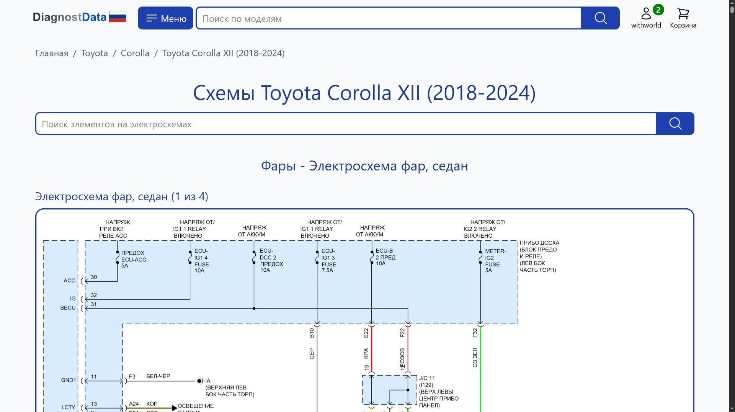Image resolution: width=735 pixels, height=412 pixels.
Task: Click the 'НАПРЯЖ ОТ/ IG2 2 RELAY ВКЛЮЧЕНО' label
Action: (x=484, y=229)
